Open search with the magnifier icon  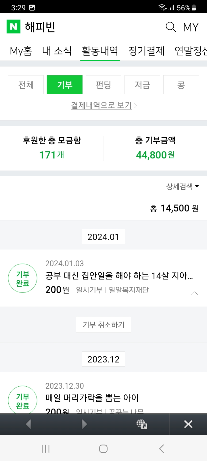[171, 27]
